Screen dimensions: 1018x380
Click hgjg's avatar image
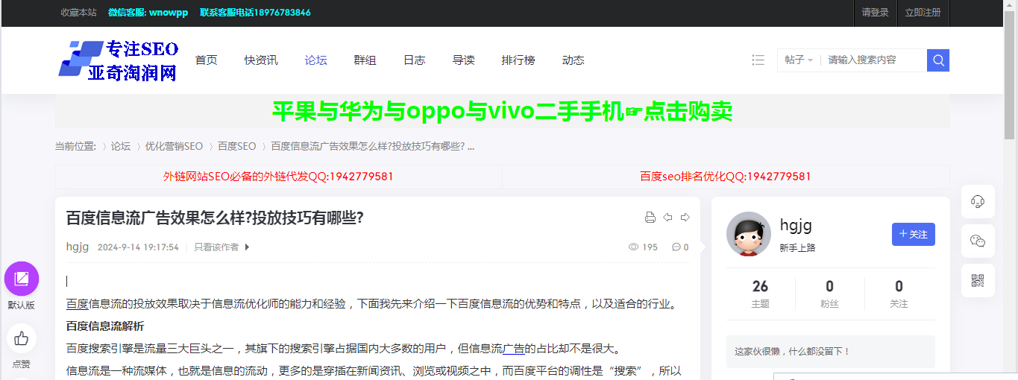[749, 234]
